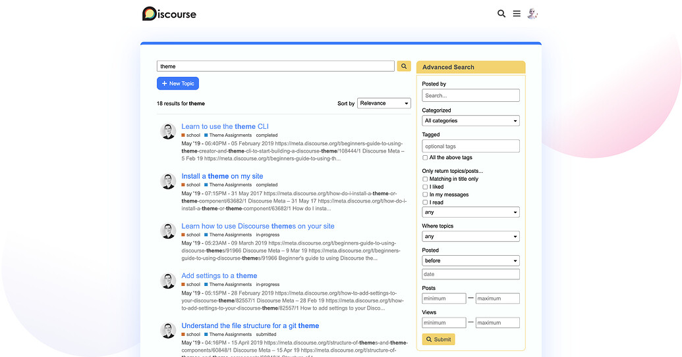The image size is (682, 357).
Task: Click the Discourse logo
Action: pyautogui.click(x=169, y=14)
